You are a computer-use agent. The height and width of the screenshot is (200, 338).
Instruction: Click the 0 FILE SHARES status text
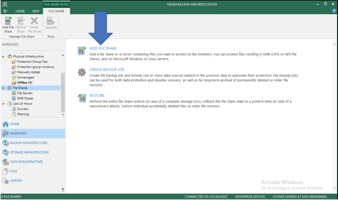pyautogui.click(x=11, y=197)
